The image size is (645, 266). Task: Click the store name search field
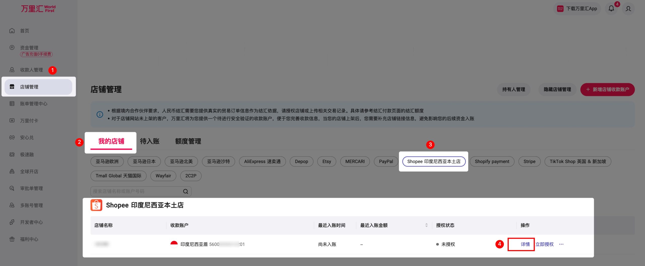[x=136, y=191]
